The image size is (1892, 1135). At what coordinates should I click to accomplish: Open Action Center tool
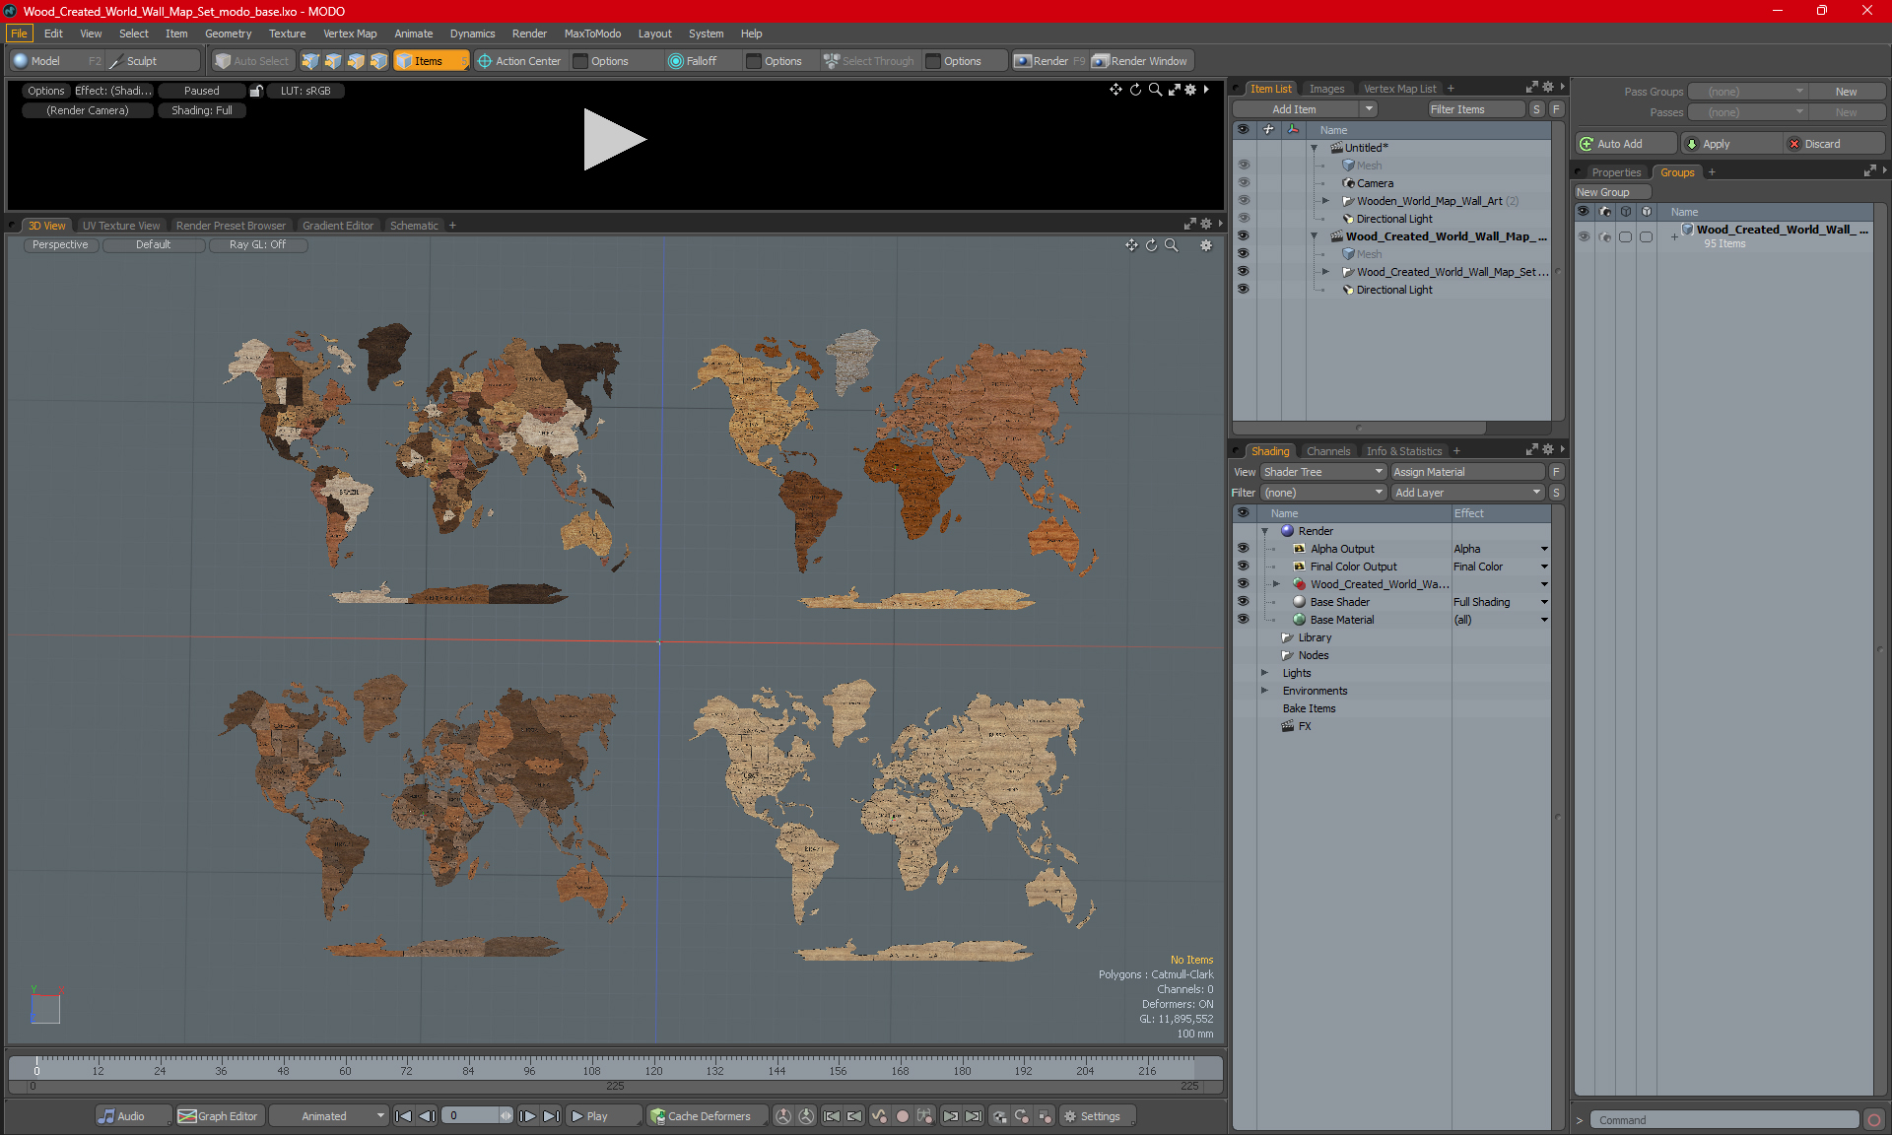(519, 61)
